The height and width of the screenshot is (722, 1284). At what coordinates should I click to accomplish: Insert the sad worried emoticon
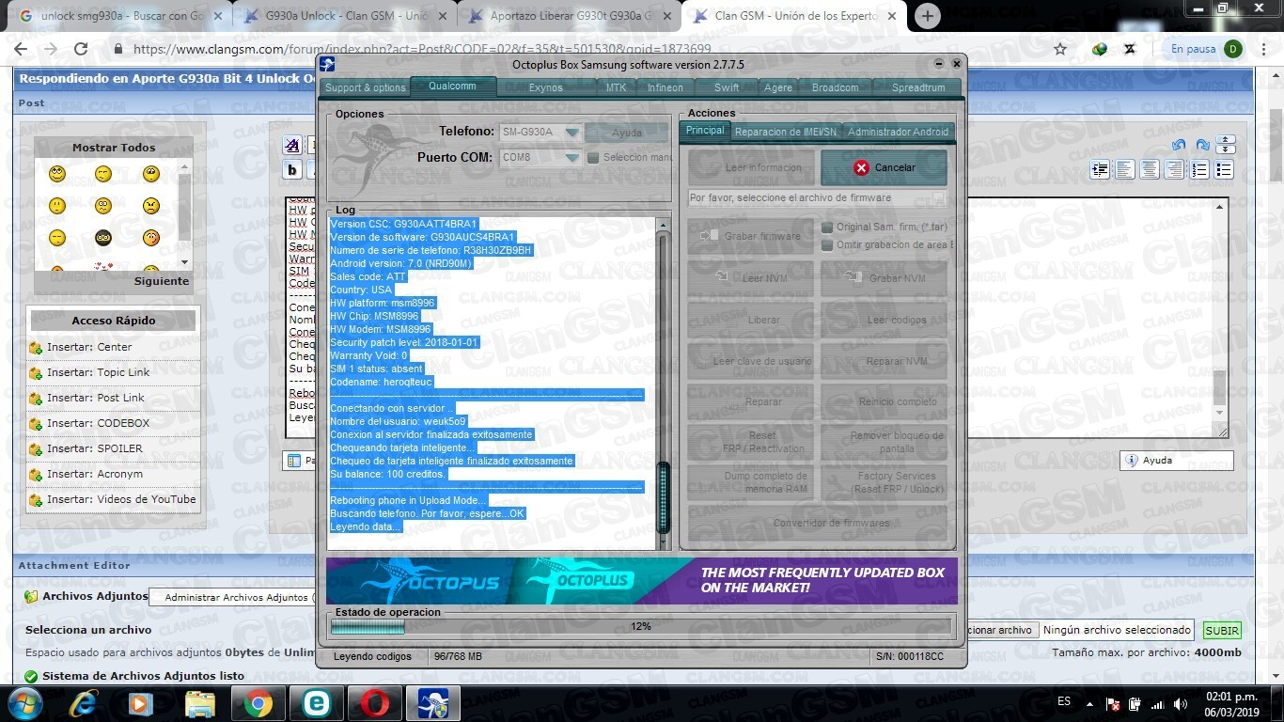103,206
